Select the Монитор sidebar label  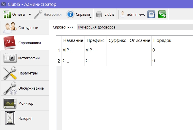pyautogui.click(x=26, y=104)
